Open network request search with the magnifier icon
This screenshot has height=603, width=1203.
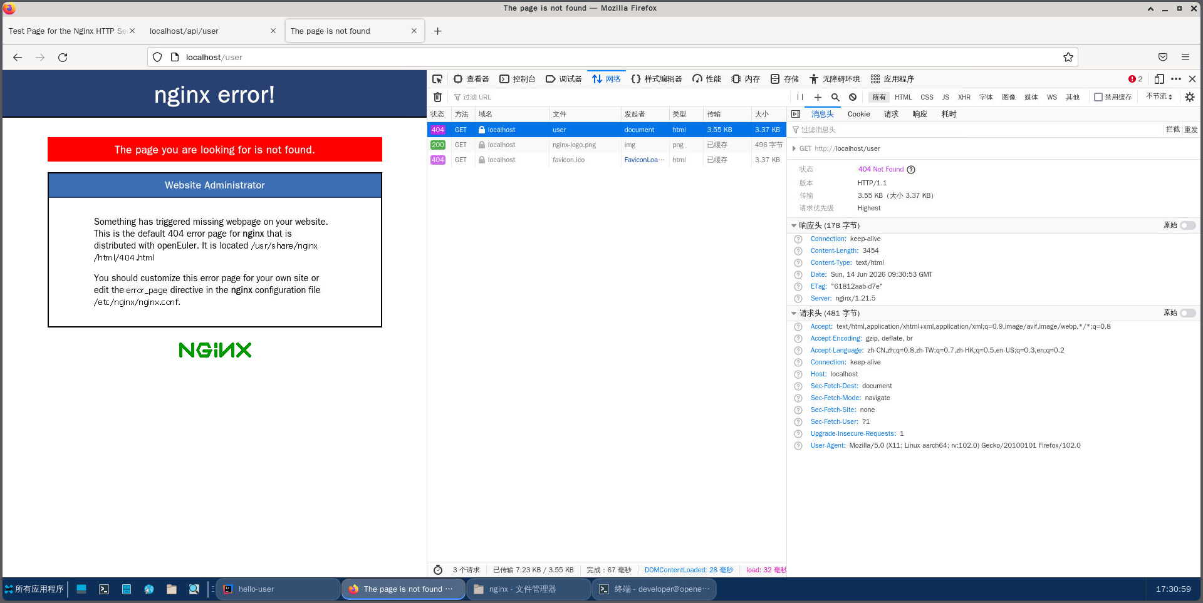pyautogui.click(x=835, y=97)
